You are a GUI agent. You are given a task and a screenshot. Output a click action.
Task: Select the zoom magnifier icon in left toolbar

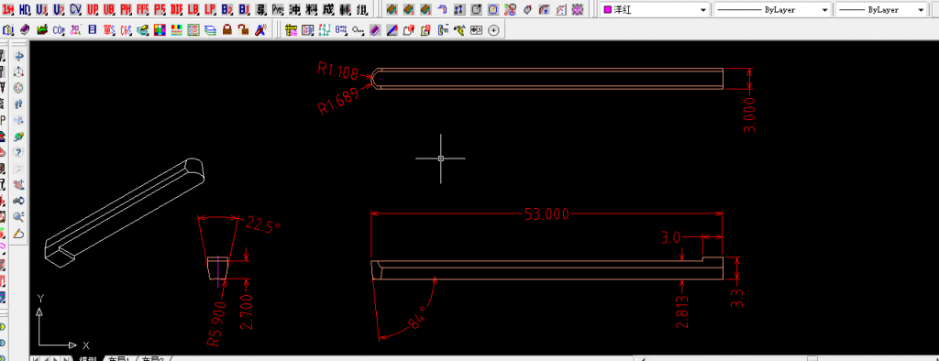pos(18,217)
